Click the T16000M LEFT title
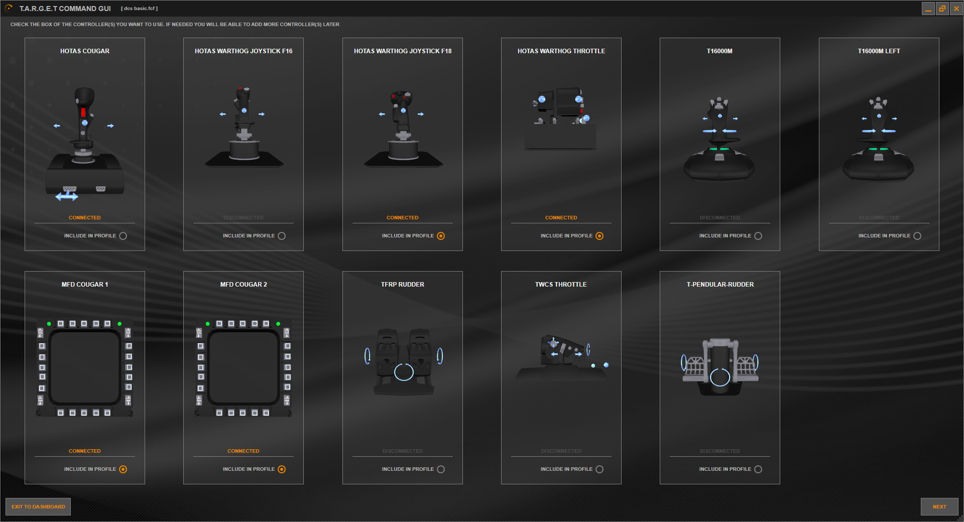 tap(879, 51)
